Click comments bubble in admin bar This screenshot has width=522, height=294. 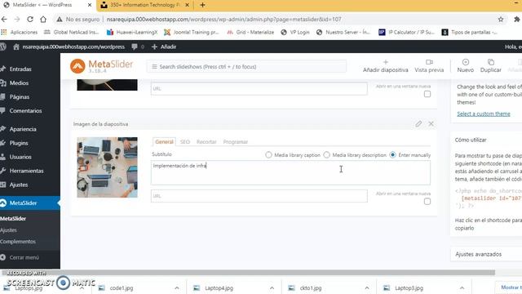pos(135,47)
